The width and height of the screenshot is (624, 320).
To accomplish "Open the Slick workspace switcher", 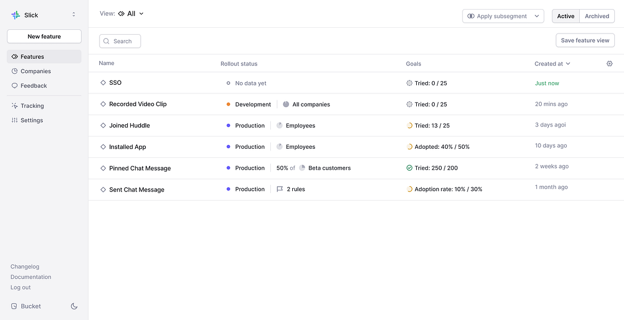I will pos(74,15).
